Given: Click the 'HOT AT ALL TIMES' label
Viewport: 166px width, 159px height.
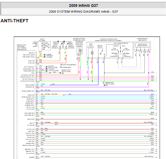Looking at the screenshot, I should click(42, 40).
